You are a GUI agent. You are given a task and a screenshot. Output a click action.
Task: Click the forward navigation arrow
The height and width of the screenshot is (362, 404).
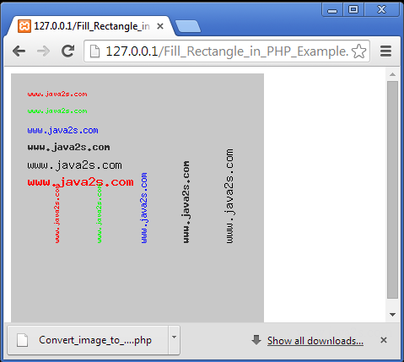coord(43,51)
